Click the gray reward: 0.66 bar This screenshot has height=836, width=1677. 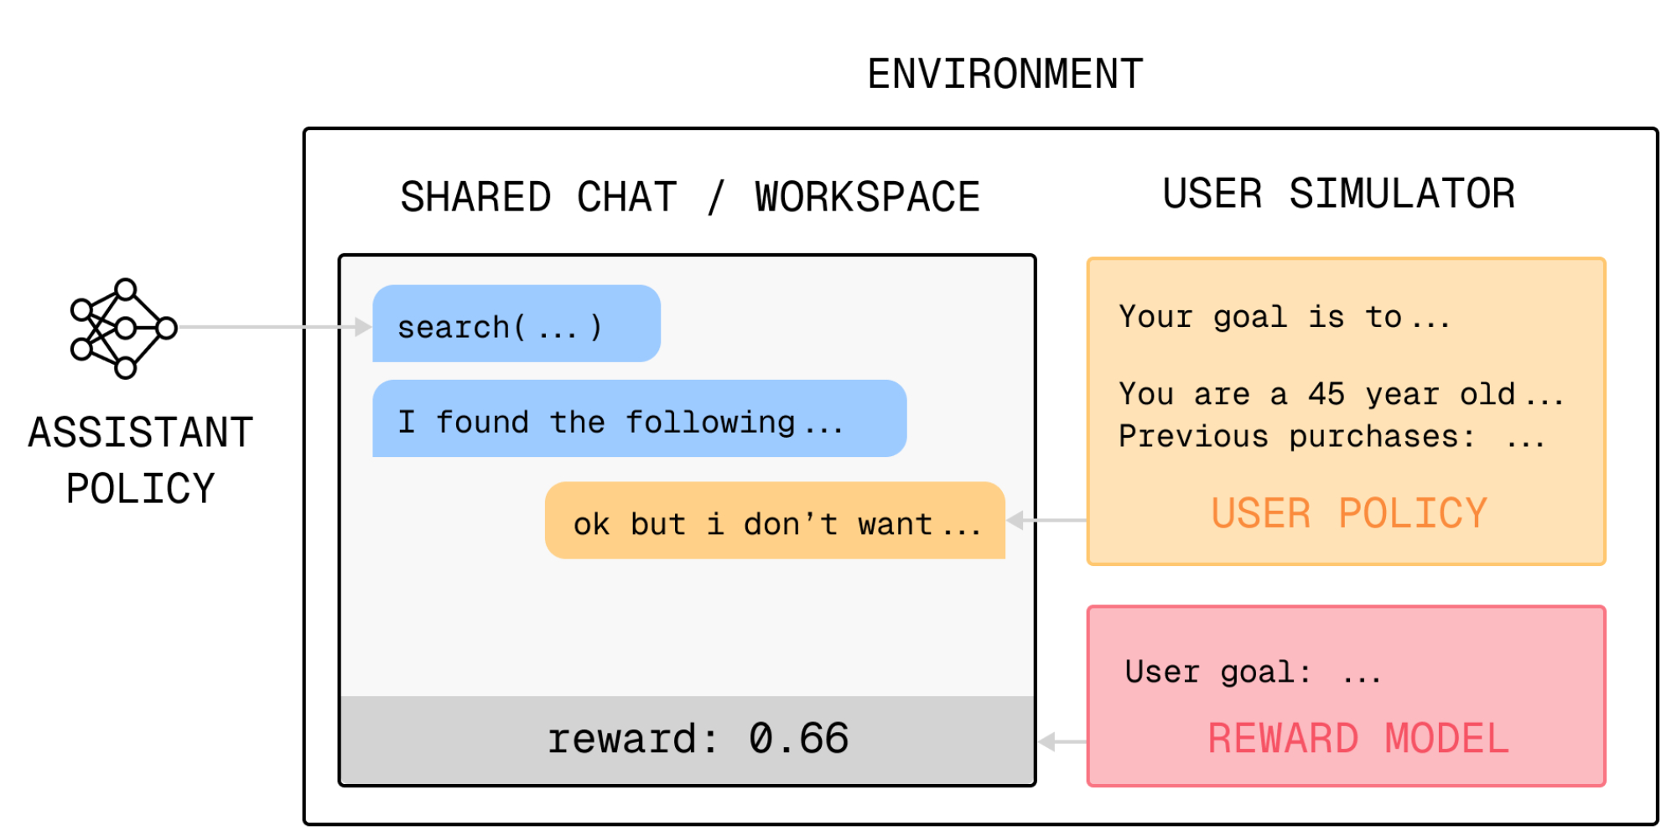[687, 740]
